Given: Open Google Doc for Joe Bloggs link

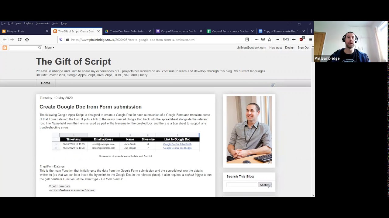Looking at the screenshot, I should (x=177, y=148).
